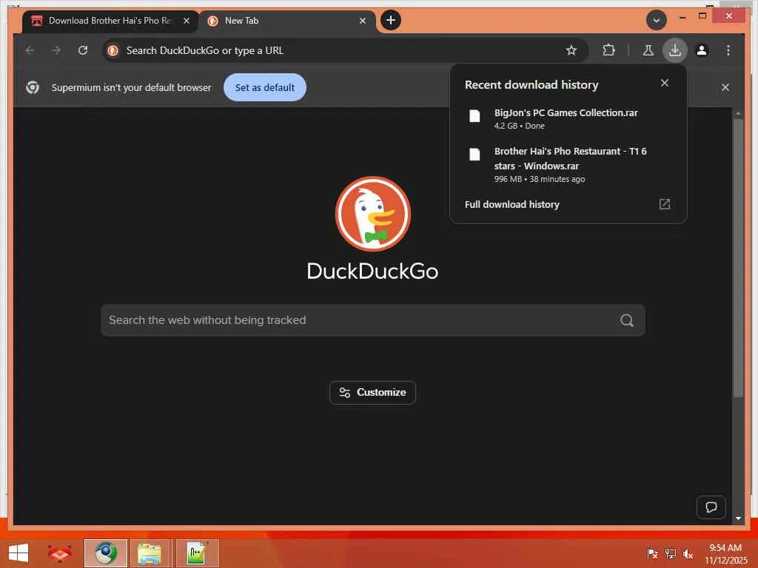758x568 pixels.
Task: Click the Set as default button
Action: 265,87
